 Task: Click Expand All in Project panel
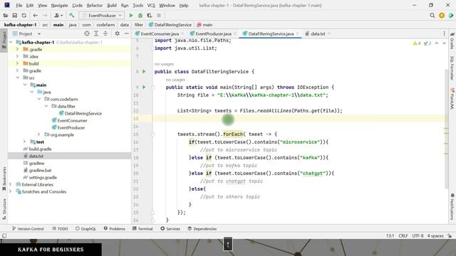click(x=96, y=33)
